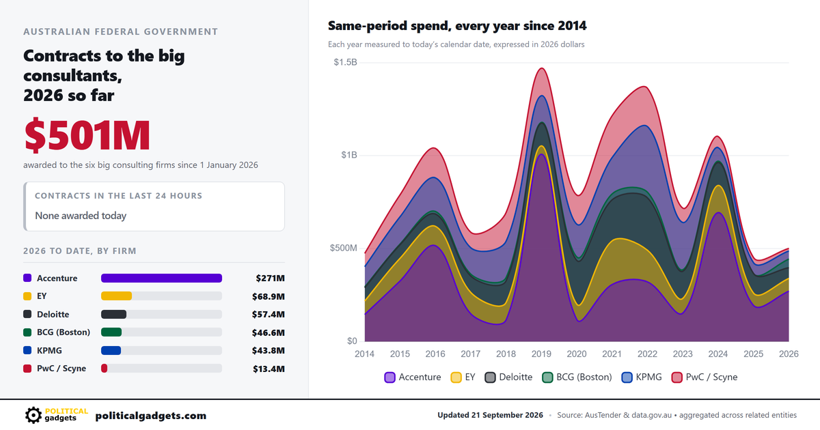This screenshot has width=820, height=430.
Task: Click the 'awarded to the six big consulting firms' caption
Action: tap(141, 165)
